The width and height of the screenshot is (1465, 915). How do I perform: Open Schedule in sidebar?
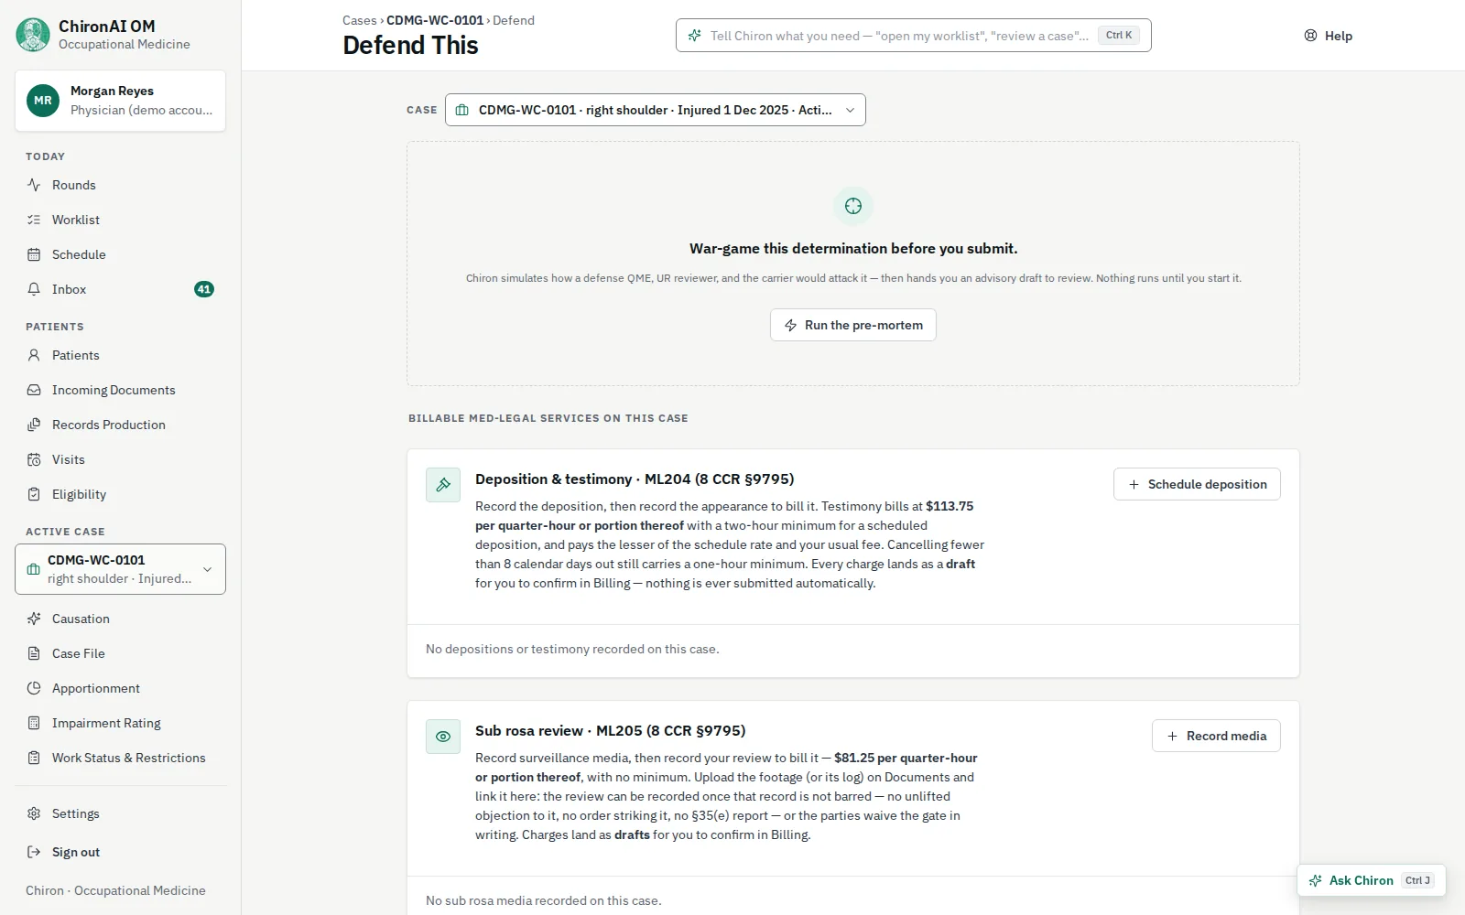coord(120,254)
